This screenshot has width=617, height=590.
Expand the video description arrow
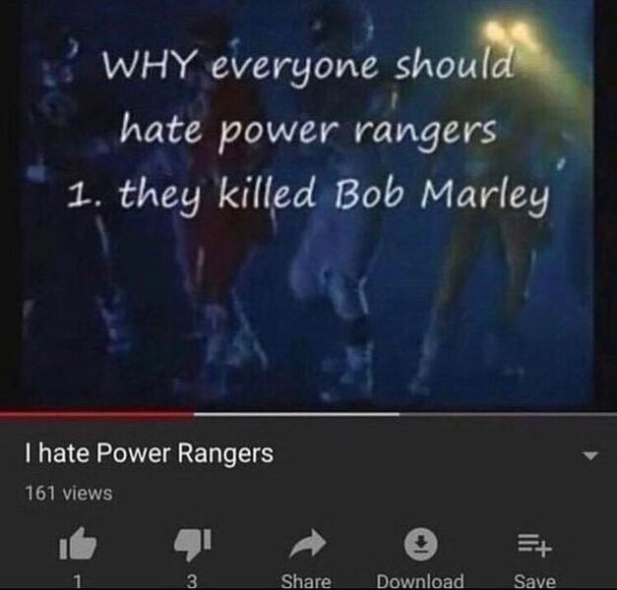[589, 456]
